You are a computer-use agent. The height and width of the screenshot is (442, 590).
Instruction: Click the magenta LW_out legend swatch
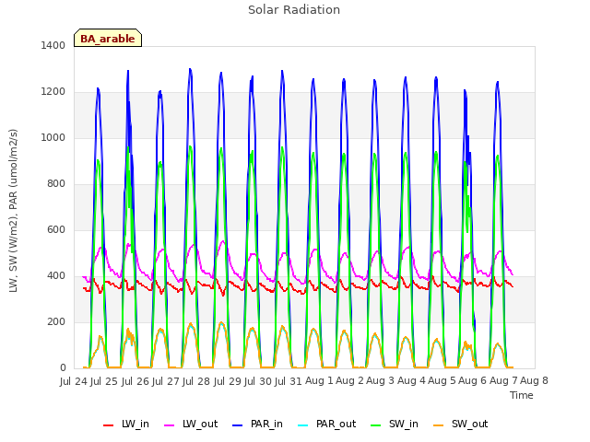170,425
